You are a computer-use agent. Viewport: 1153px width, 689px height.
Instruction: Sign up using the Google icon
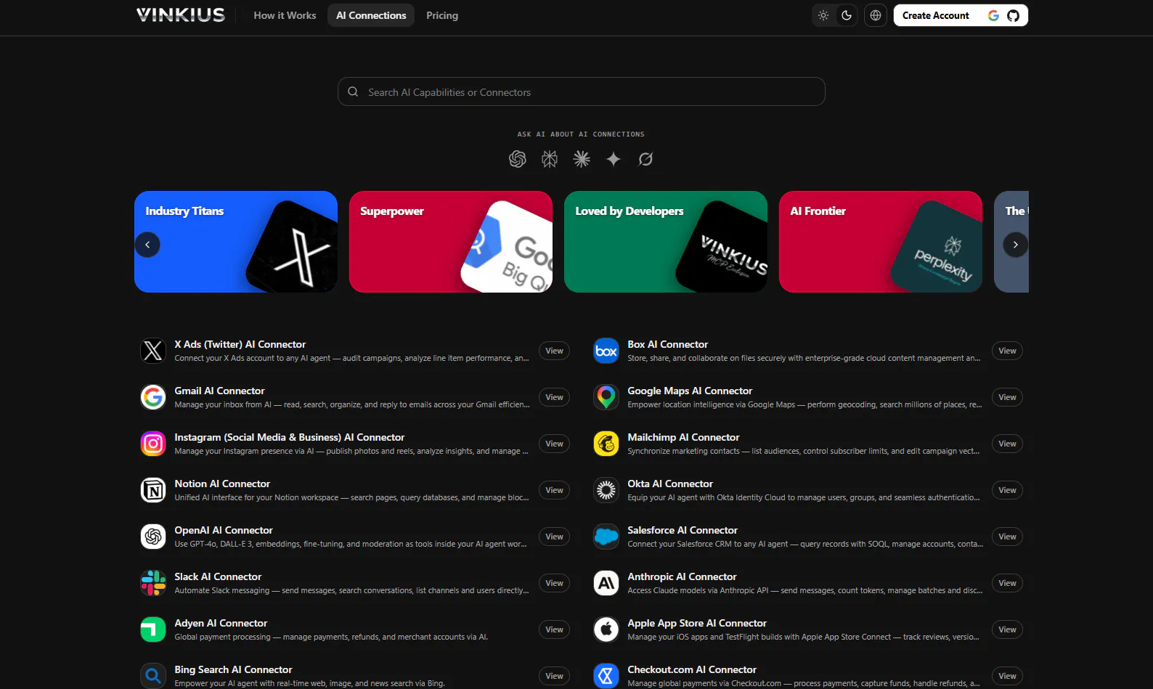click(993, 15)
